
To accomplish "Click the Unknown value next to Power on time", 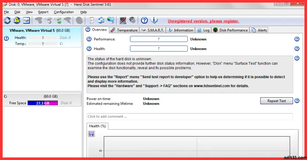I will [151, 99].
